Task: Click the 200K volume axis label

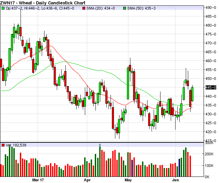Action: [x=209, y=154]
